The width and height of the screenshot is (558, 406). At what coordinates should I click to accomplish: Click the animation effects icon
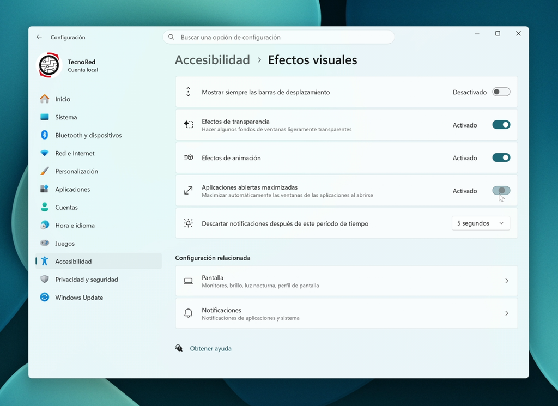(188, 157)
